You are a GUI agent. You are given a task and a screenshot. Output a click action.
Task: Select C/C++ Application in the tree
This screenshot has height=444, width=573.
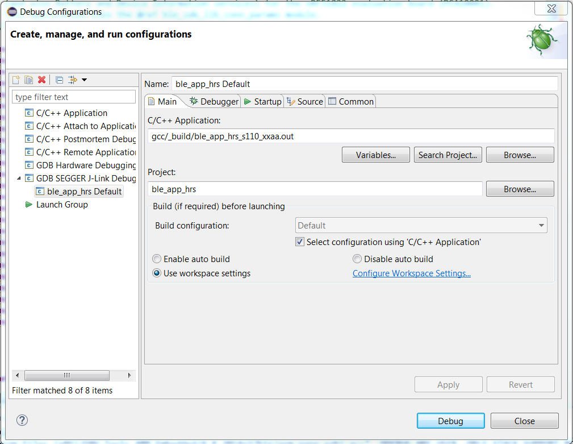click(72, 113)
